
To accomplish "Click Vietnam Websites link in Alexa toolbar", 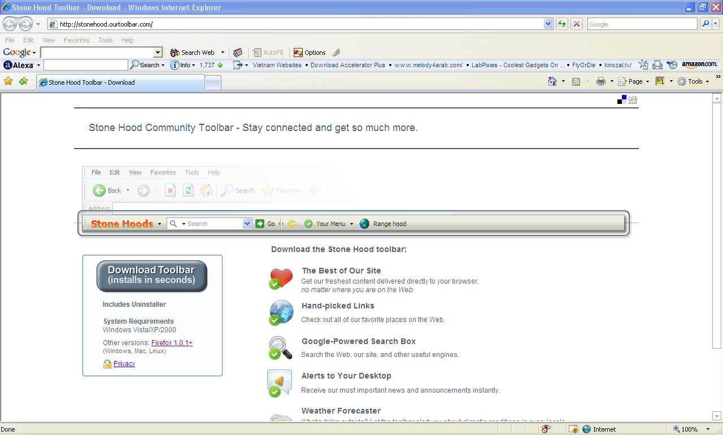I will click(x=277, y=65).
